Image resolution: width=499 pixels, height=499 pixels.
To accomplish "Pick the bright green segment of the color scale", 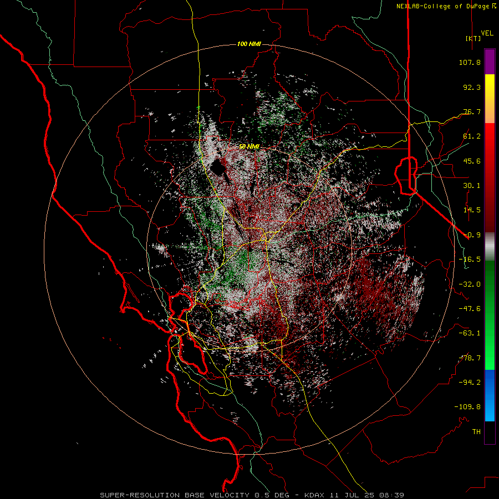I will click(x=490, y=315).
